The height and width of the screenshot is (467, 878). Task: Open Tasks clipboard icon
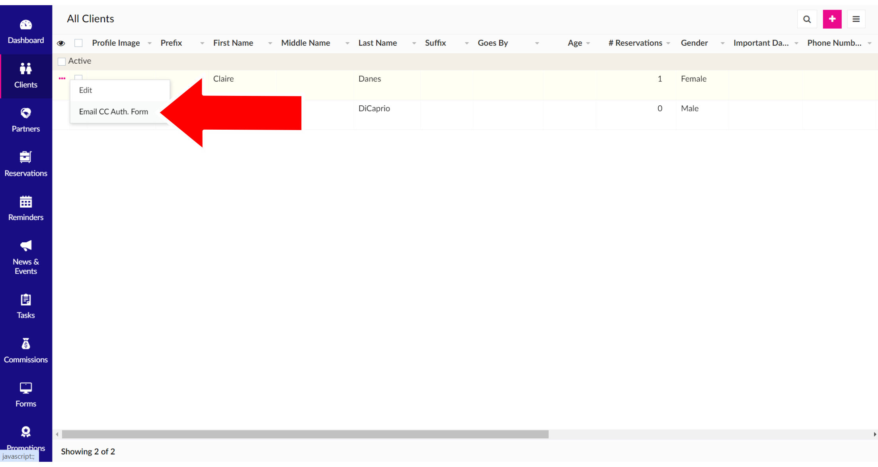tap(26, 300)
